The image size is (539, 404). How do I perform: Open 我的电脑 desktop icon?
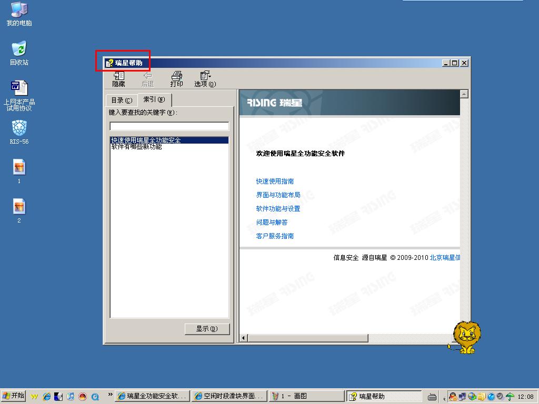(x=19, y=14)
